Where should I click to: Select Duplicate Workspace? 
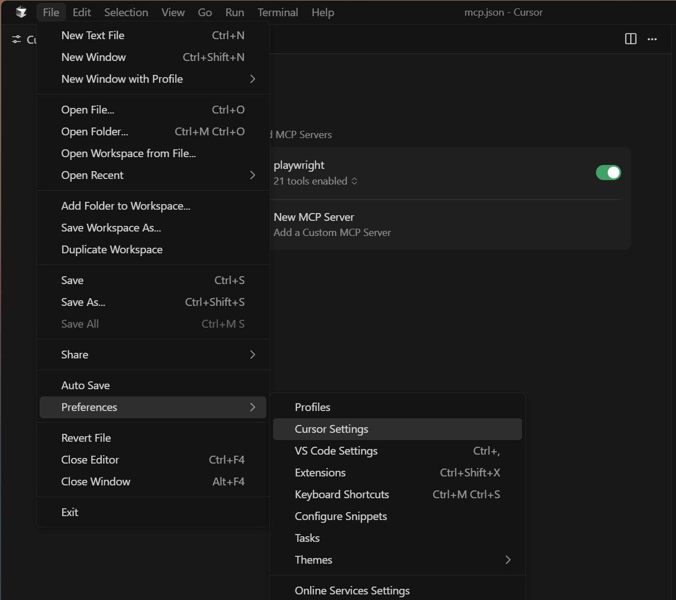pyautogui.click(x=153, y=249)
